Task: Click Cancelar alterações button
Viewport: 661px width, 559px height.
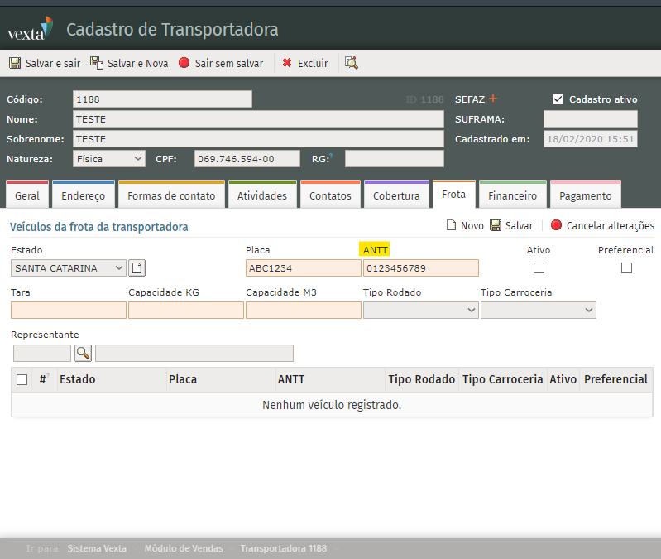Action: pos(602,225)
